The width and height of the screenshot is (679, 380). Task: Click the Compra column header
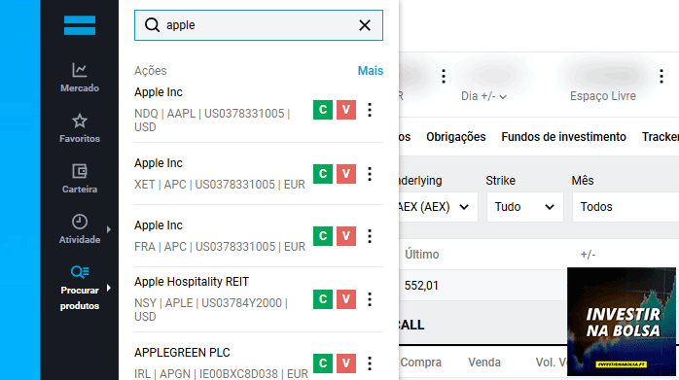(x=421, y=363)
